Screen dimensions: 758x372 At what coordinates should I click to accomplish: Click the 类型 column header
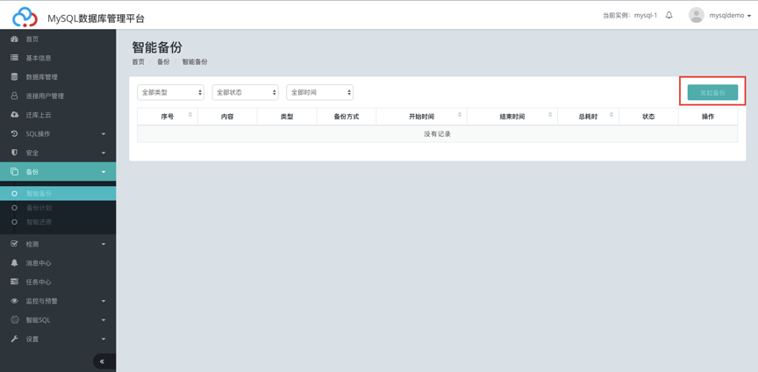point(287,117)
